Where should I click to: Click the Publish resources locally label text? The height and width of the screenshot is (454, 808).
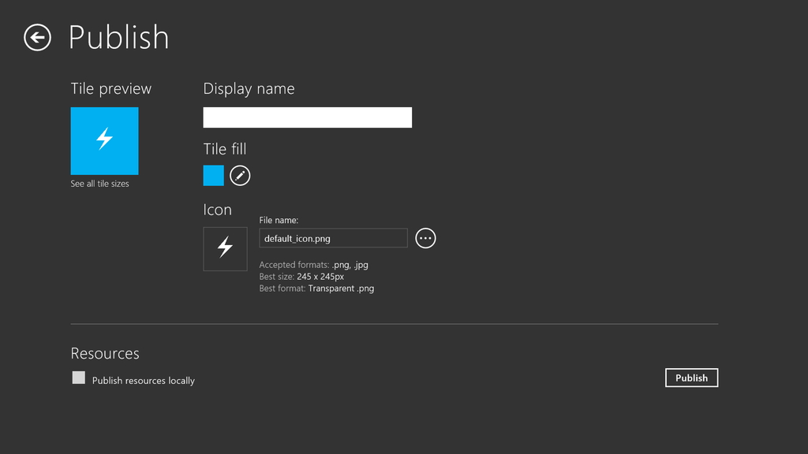pos(144,381)
